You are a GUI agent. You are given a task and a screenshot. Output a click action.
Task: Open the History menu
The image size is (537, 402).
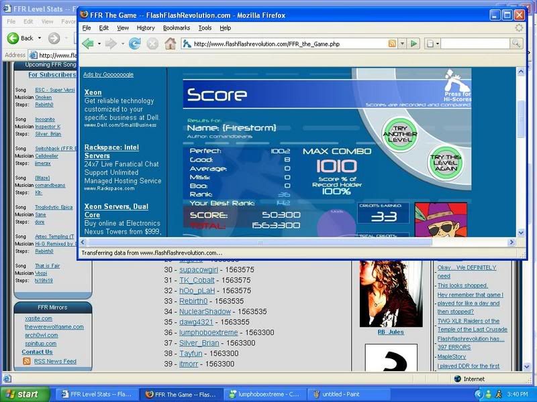pyautogui.click(x=146, y=28)
